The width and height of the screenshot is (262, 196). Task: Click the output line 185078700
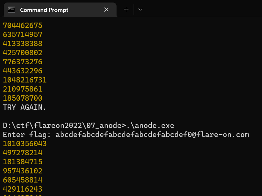coord(23,98)
